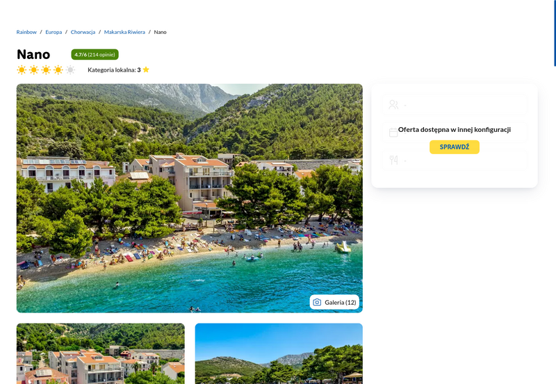This screenshot has height=384, width=556.
Task: Open the Chorwacja breadcrumb link
Action: 83,32
